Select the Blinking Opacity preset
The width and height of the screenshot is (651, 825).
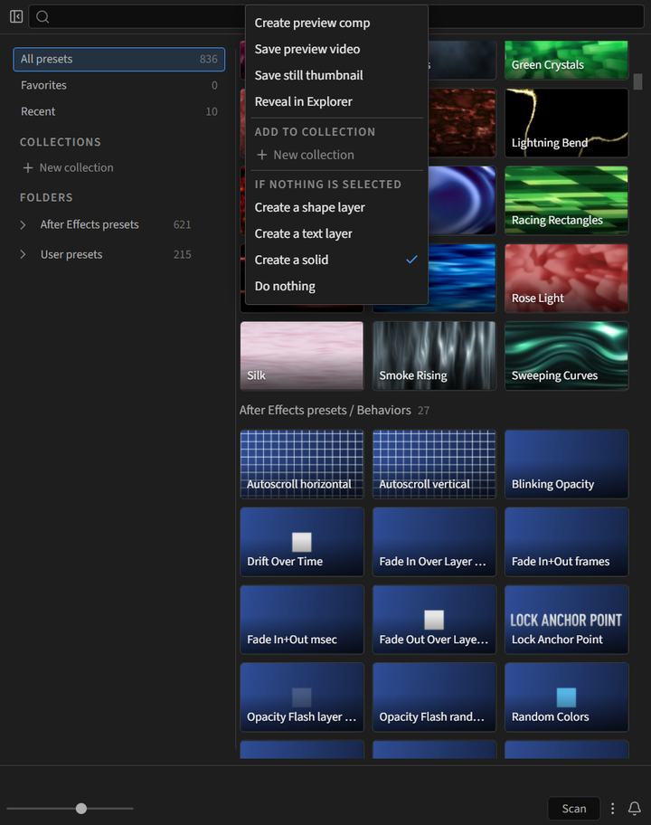click(x=566, y=464)
